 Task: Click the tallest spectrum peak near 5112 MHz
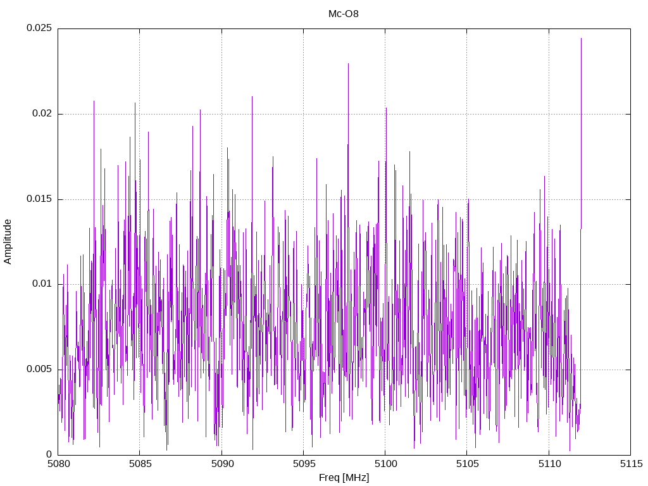click(x=581, y=39)
